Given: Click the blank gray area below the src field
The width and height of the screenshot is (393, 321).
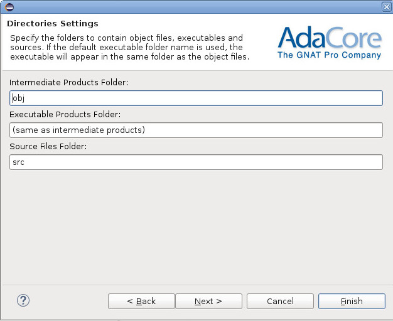Looking at the screenshot, I should point(196,226).
